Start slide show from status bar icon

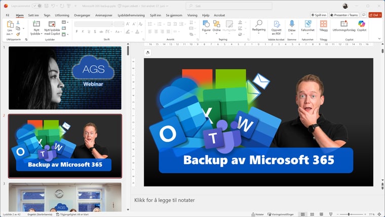click(x=331, y=214)
